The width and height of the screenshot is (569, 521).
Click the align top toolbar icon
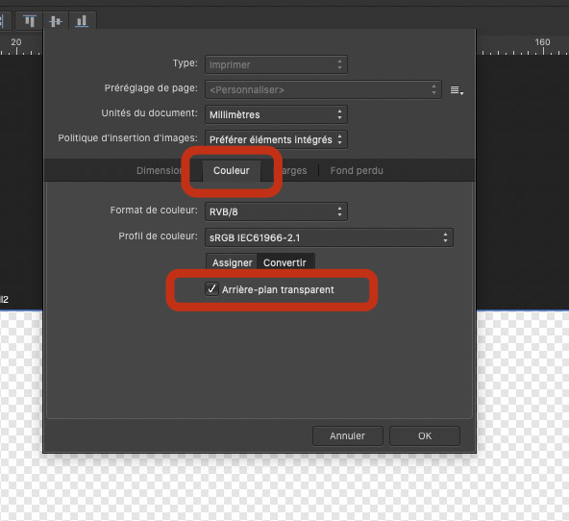[x=30, y=21]
